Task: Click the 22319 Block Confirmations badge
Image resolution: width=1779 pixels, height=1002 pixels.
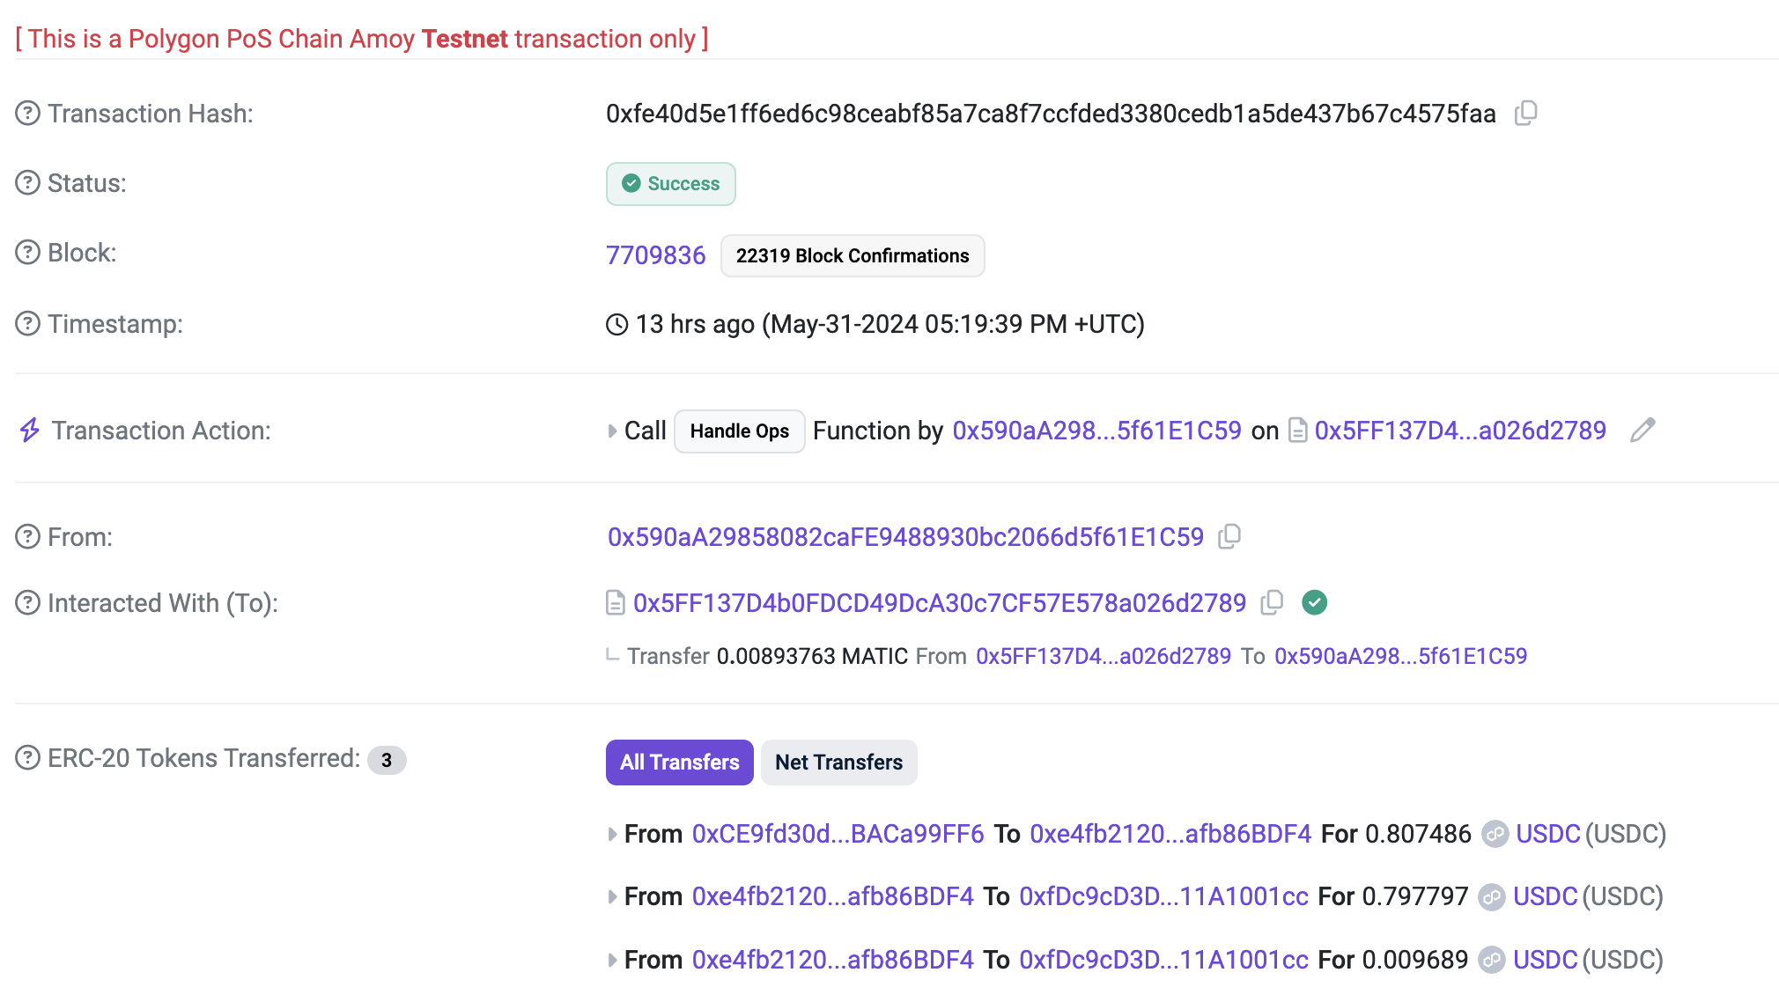Action: click(852, 256)
